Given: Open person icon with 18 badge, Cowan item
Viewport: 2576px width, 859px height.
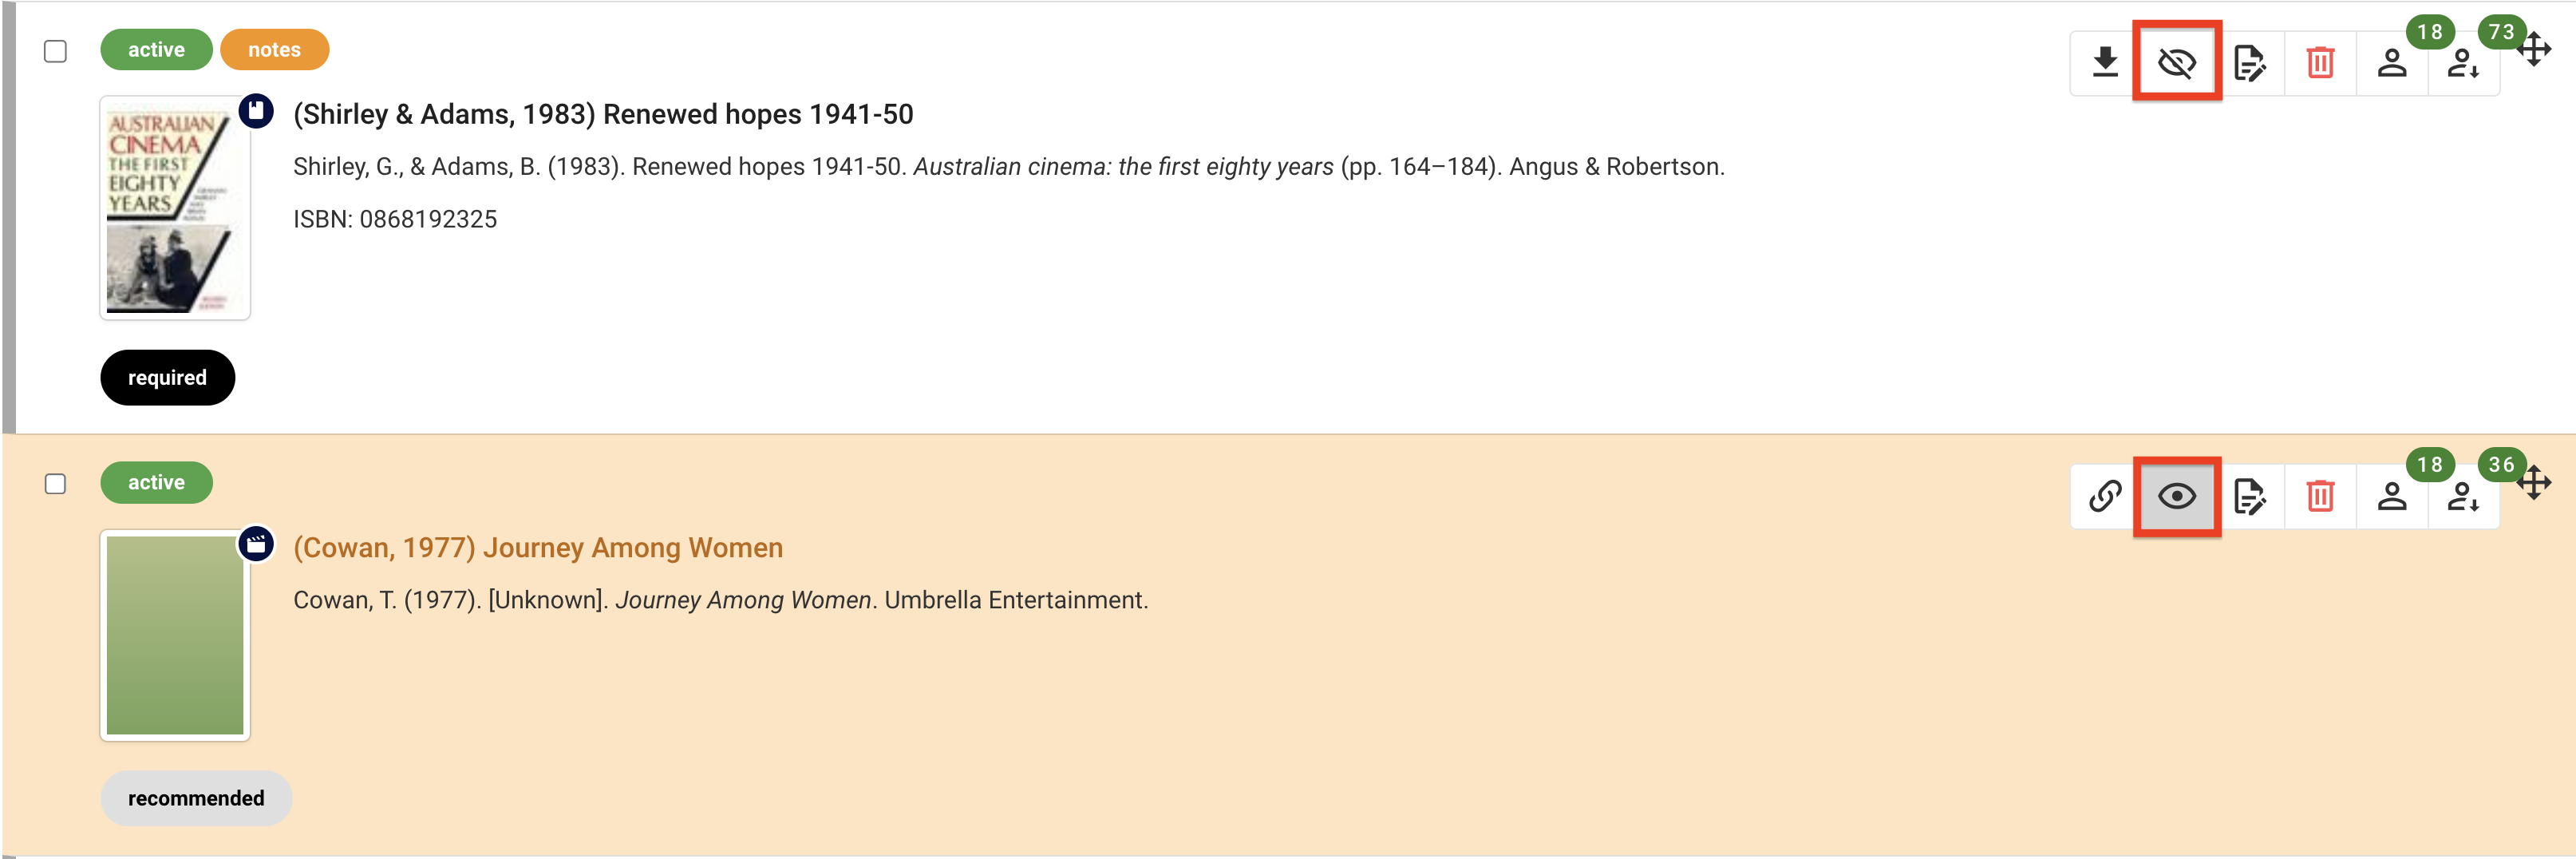Looking at the screenshot, I should pos(2391,496).
